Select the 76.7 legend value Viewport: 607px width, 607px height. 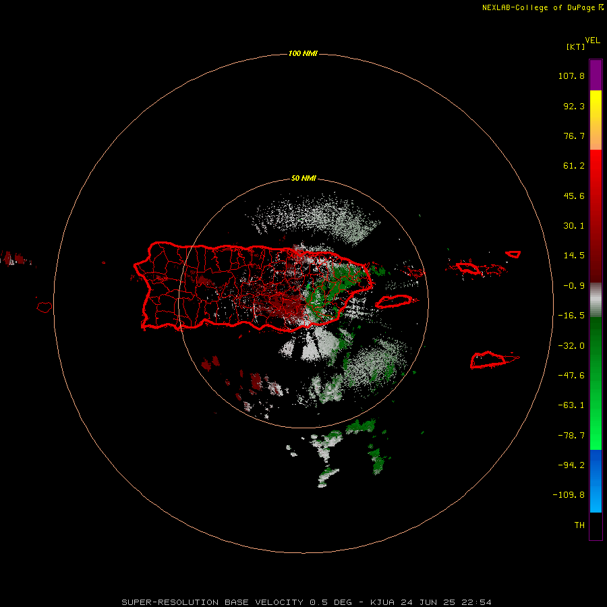(574, 136)
